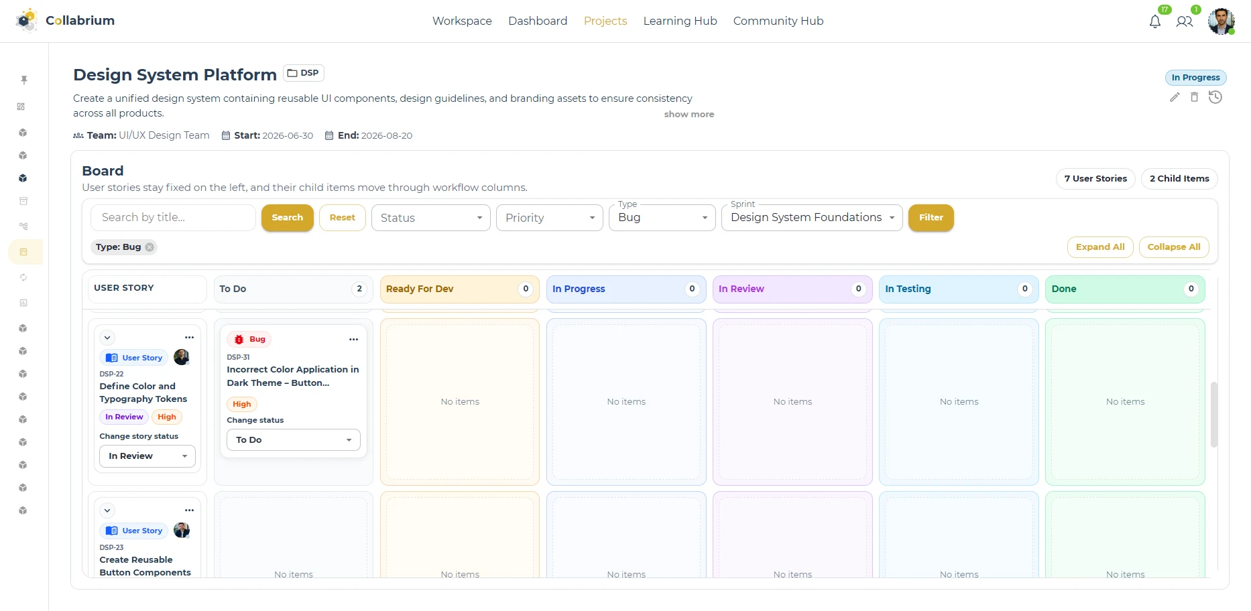
Task: Open the three-dot menu on DSP-31 bug
Action: pos(353,340)
